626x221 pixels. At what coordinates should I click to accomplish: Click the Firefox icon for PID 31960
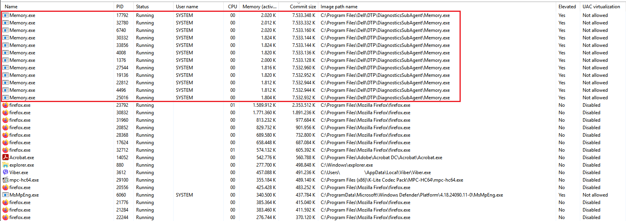click(x=6, y=120)
